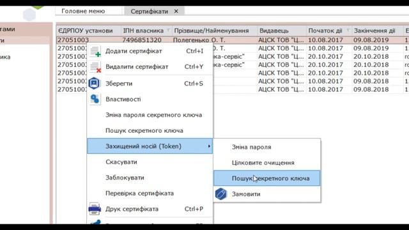Choose Видалити сертифікат menu entry
Screen dimensions: 409x230
[150, 66]
